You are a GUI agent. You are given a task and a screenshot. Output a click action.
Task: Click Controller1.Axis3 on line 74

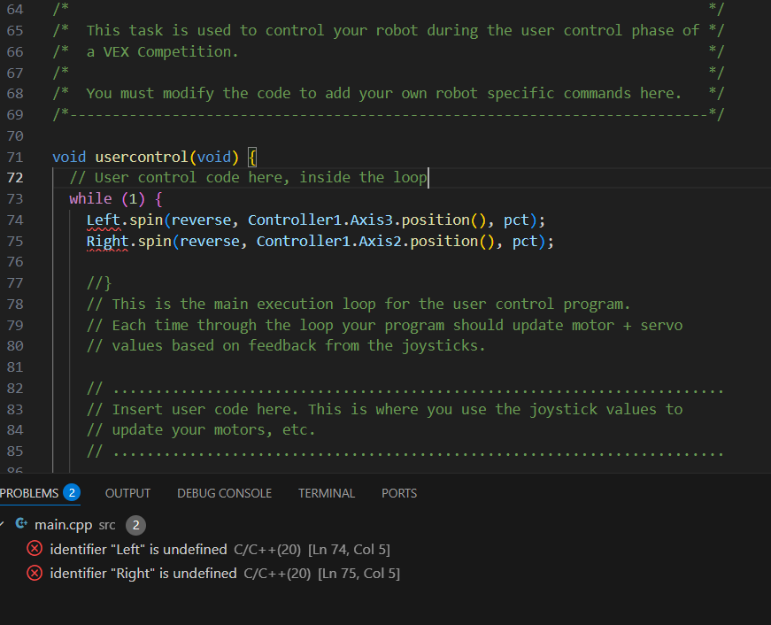tap(320, 220)
